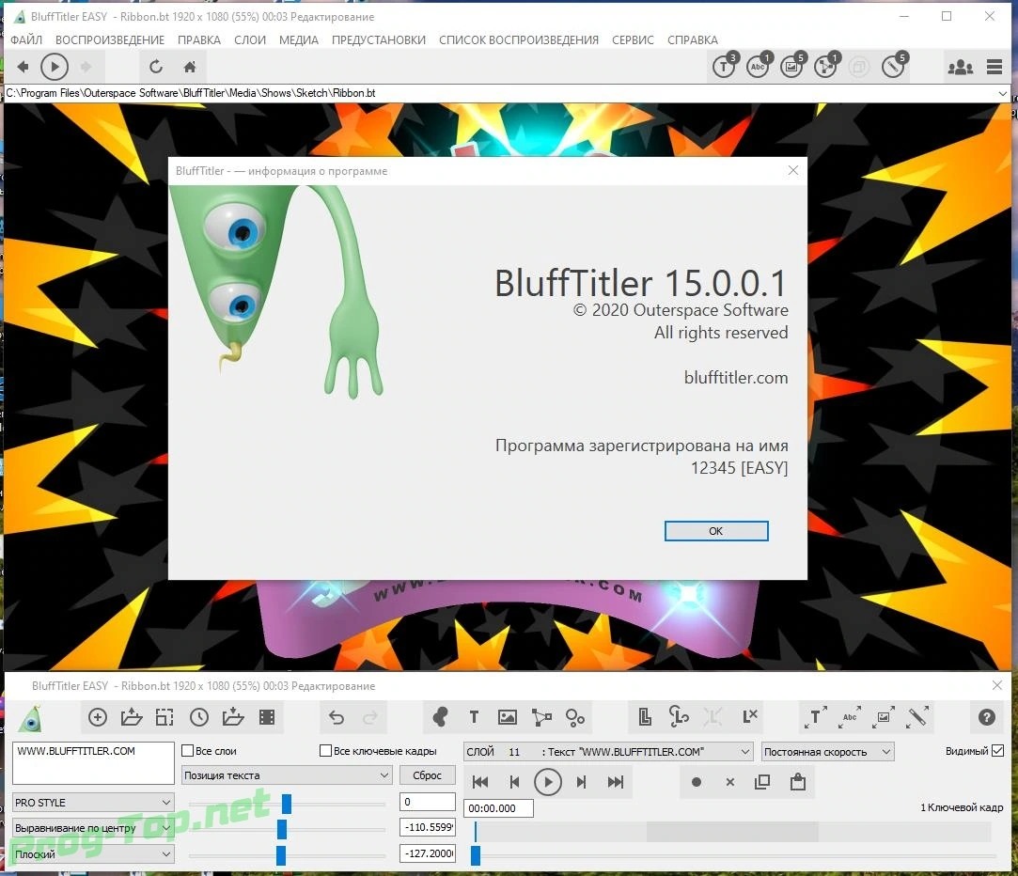Open the СЛОИ menu
The image size is (1018, 876).
pos(250,39)
